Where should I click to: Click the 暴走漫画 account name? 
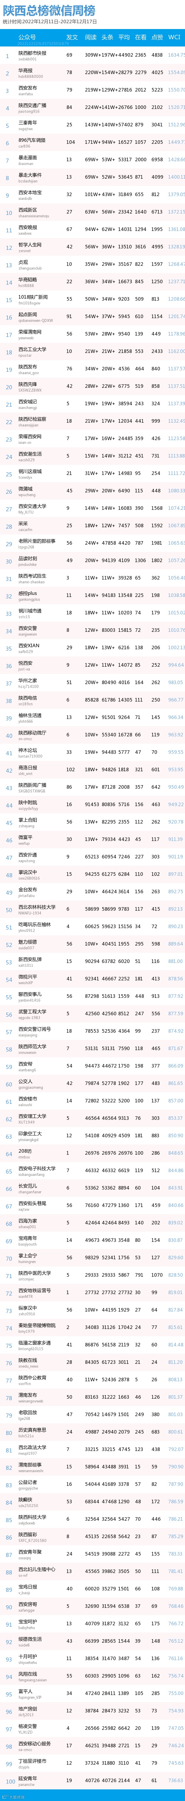point(28,157)
